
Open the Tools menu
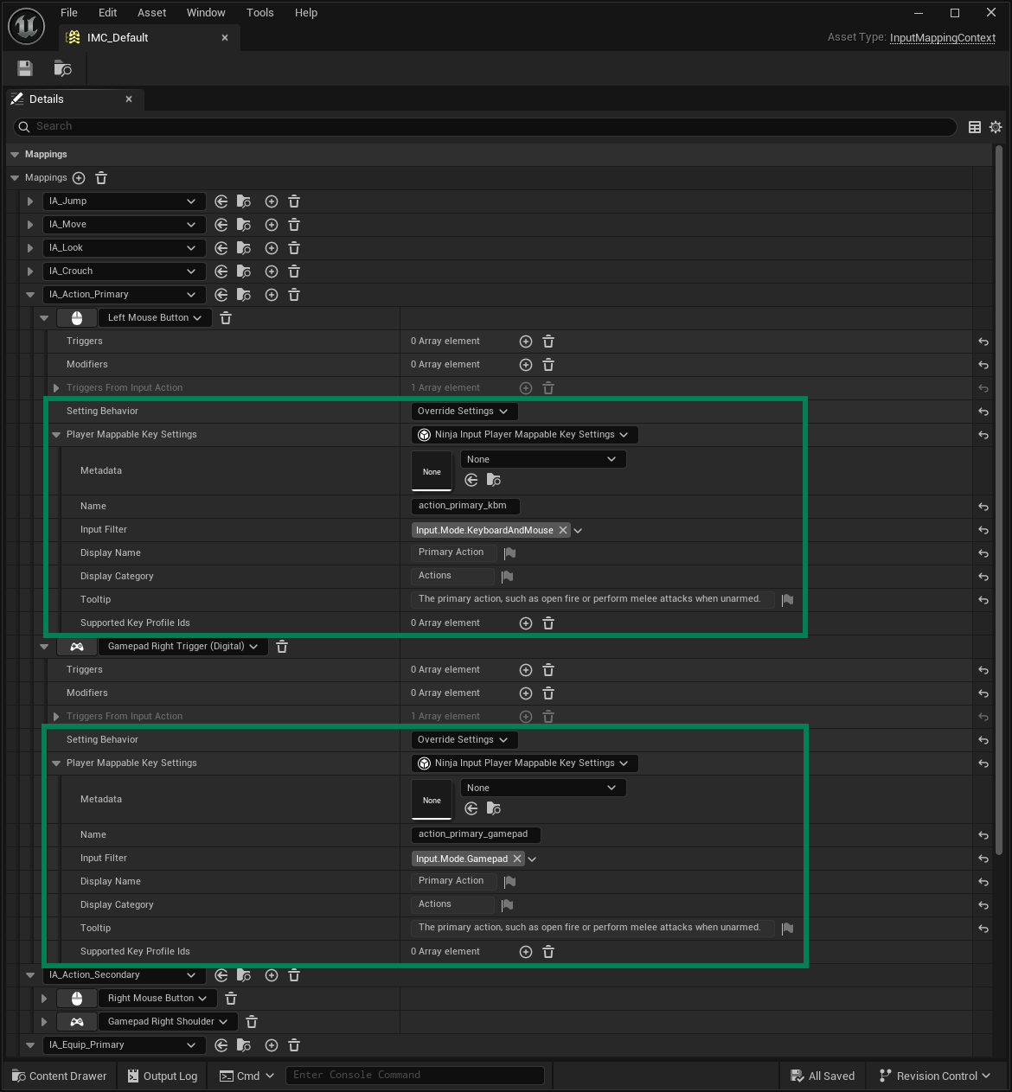pos(259,12)
